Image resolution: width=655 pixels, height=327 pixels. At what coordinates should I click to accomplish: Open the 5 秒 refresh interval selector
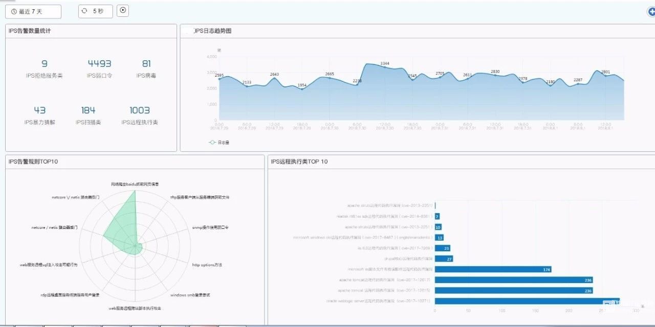click(95, 11)
